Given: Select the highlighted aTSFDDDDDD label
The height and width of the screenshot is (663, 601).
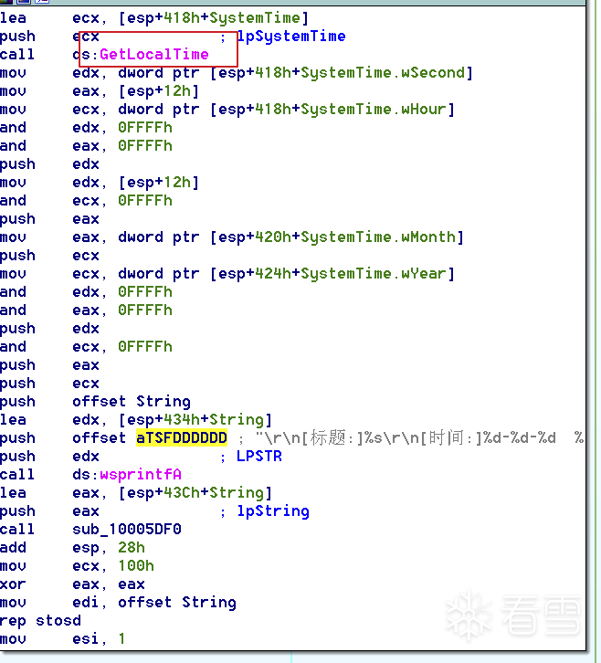Looking at the screenshot, I should tap(182, 438).
